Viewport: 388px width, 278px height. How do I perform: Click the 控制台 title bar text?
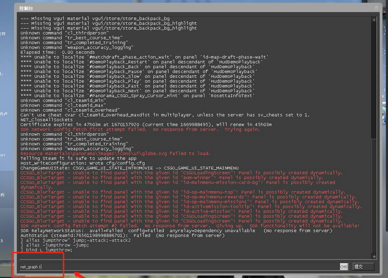tap(26, 8)
